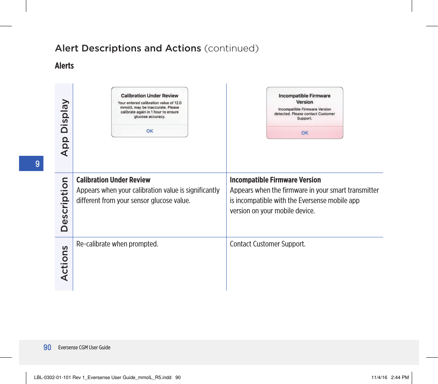Click the 'Actions' row label

tap(64, 263)
